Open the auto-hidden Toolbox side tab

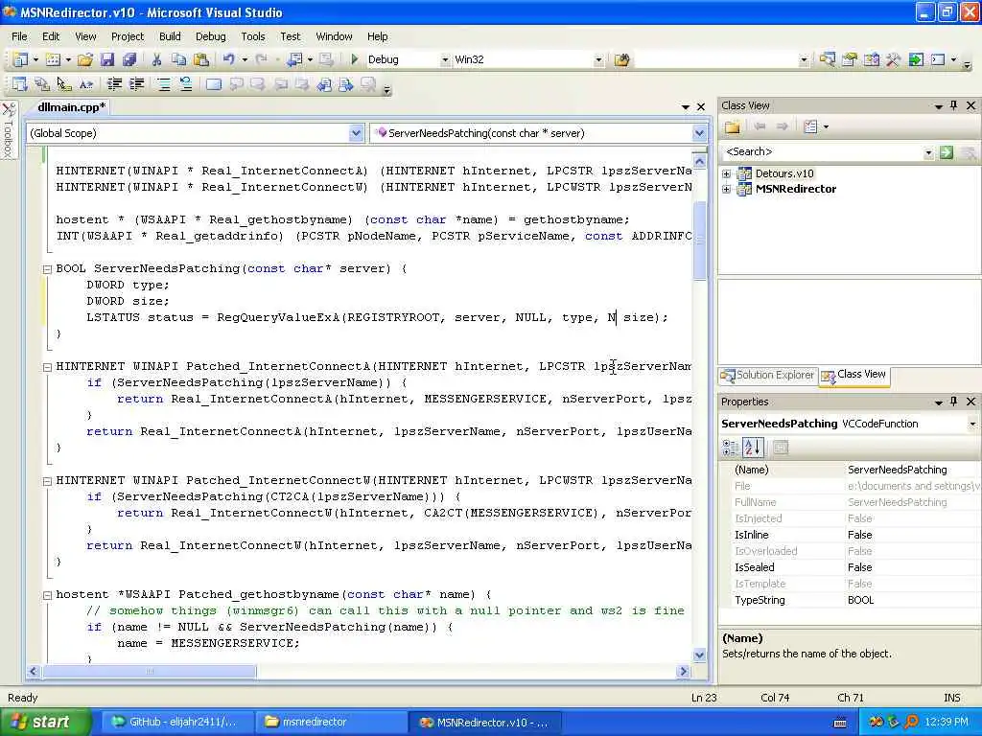(x=8, y=130)
